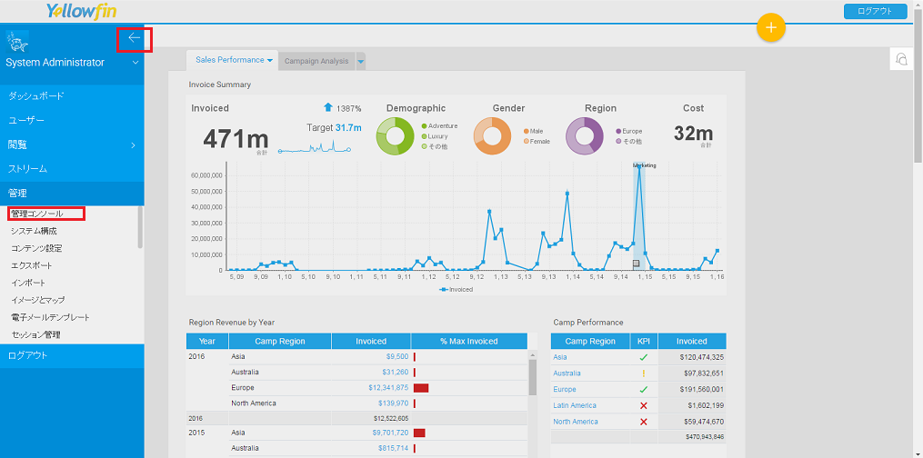Click the Region Revenue table scrollbar thumb
This screenshot has height=458, width=923.
pyautogui.click(x=533, y=377)
